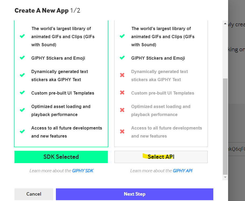Click the Next Step button
This screenshot has width=245, height=201.
point(135,194)
